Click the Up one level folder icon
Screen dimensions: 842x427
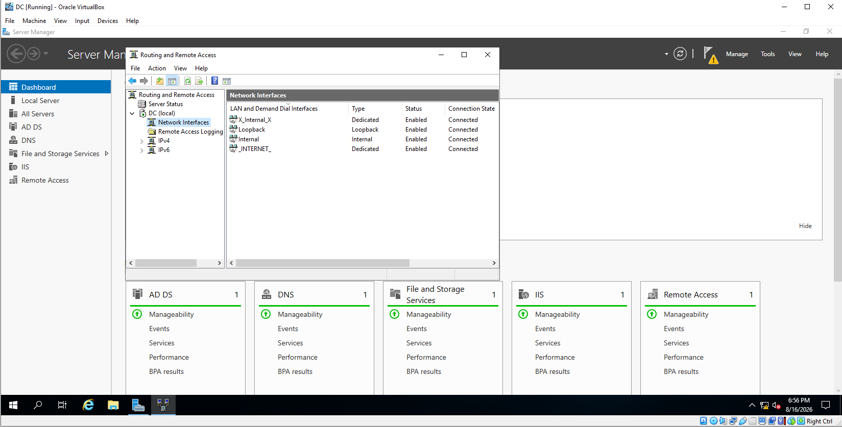pyautogui.click(x=160, y=81)
